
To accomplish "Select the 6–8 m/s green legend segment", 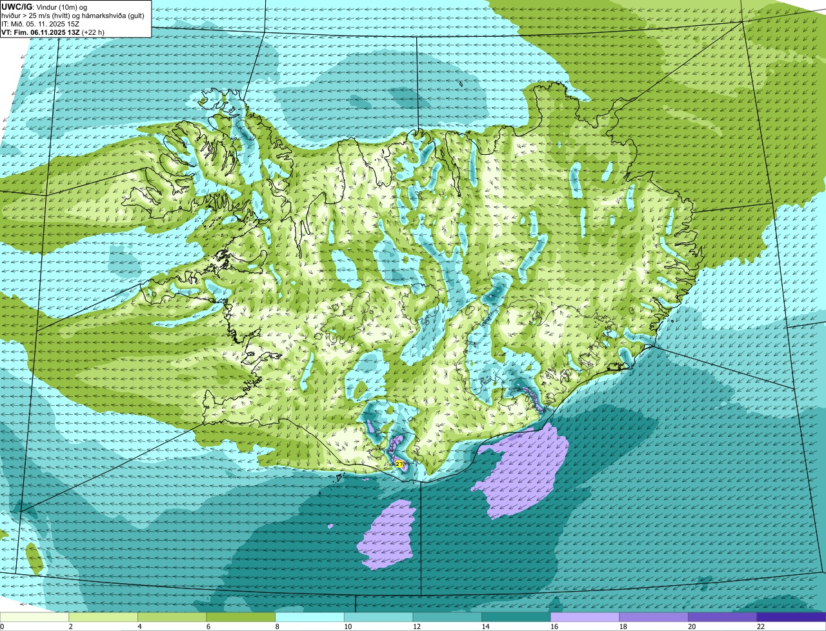I will pyautogui.click(x=241, y=617).
